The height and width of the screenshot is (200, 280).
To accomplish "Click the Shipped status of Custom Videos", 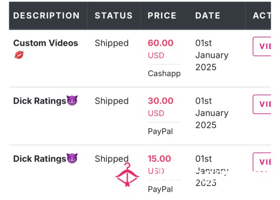I will tap(112, 43).
